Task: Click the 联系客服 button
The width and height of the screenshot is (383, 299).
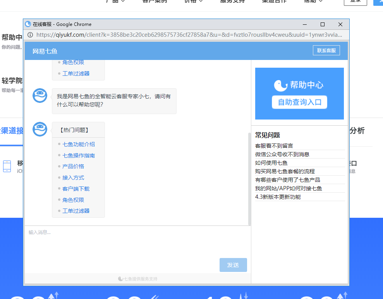Action: pyautogui.click(x=326, y=51)
